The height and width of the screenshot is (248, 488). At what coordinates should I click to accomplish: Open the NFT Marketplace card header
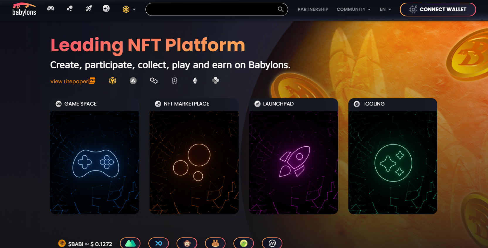coord(194,104)
